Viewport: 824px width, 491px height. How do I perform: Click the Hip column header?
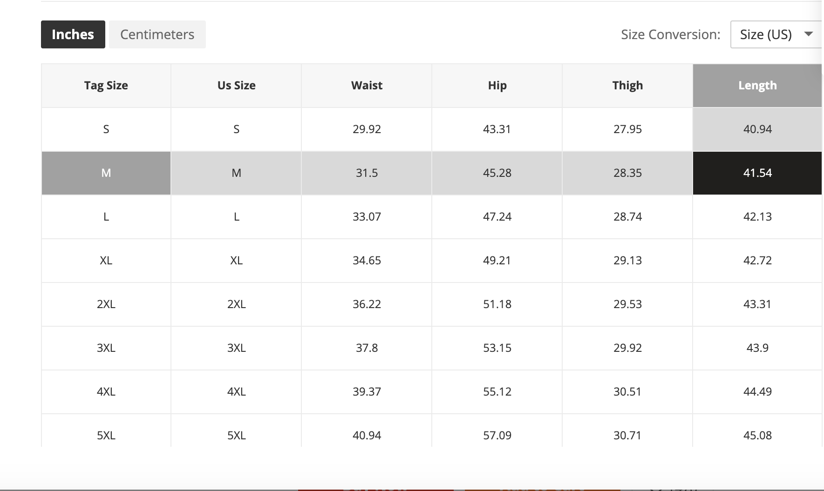click(x=497, y=86)
